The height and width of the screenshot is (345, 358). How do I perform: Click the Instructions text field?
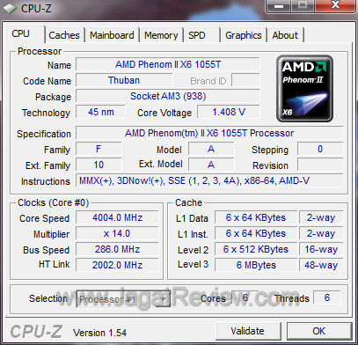tap(209, 180)
